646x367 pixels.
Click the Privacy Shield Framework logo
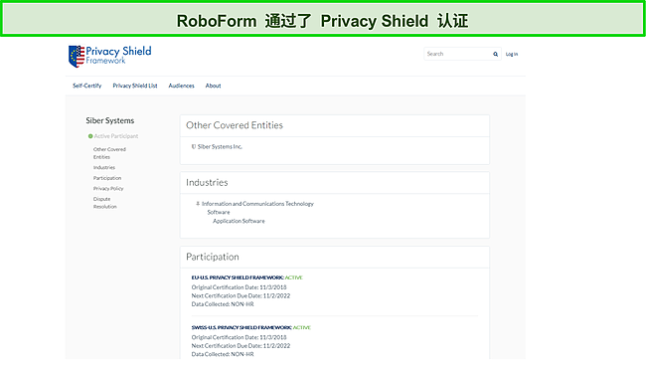(x=109, y=56)
